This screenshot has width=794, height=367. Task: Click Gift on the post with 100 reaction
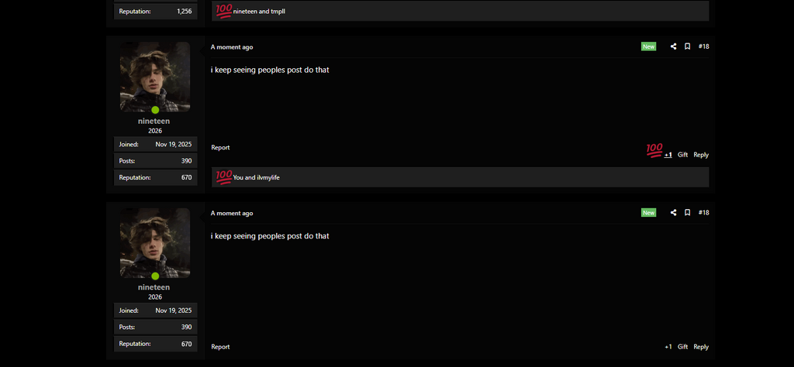point(682,155)
